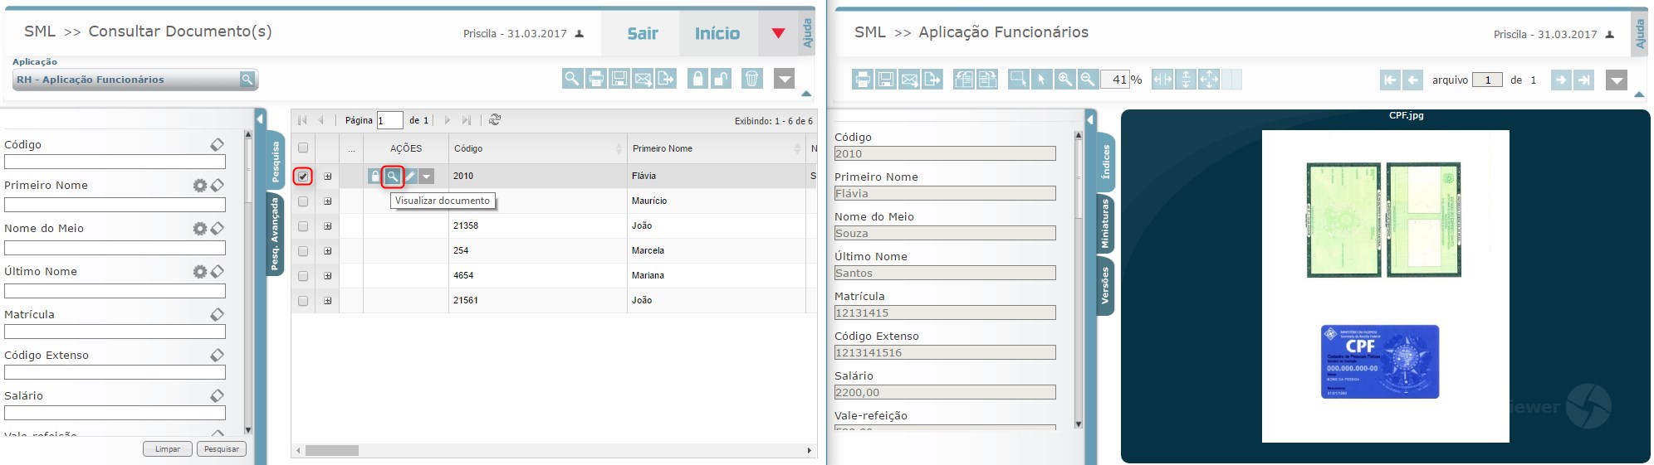
Task: Open the RH - Aplicação Funcionários application selector
Action: coord(135,80)
